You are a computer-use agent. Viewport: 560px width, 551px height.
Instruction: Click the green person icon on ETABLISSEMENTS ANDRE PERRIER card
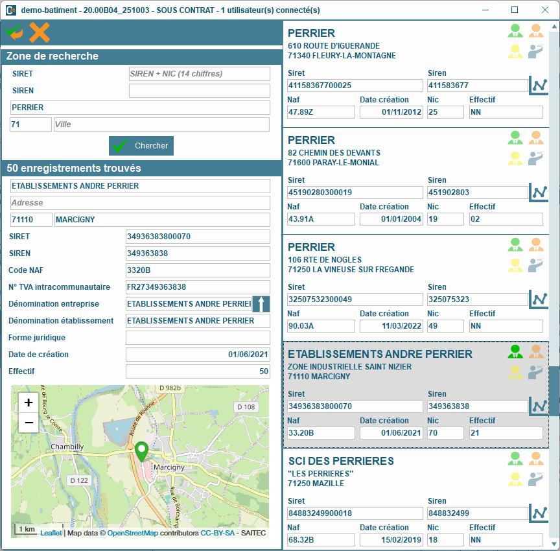515,352
